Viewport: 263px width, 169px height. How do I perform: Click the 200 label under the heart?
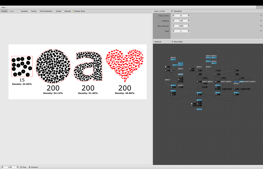[x=125, y=88]
